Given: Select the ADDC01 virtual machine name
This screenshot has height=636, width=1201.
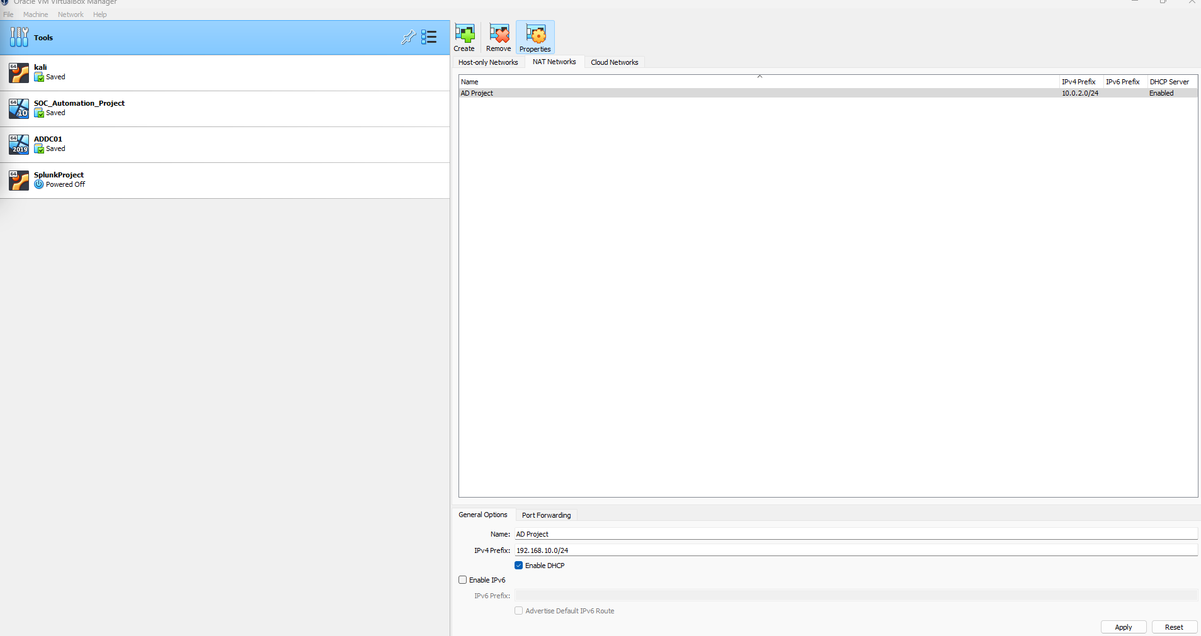Looking at the screenshot, I should click(x=48, y=139).
